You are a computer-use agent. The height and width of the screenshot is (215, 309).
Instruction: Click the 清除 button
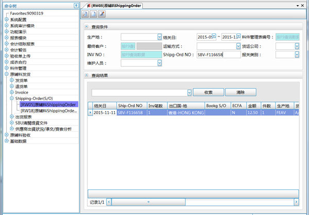[x=240, y=92]
